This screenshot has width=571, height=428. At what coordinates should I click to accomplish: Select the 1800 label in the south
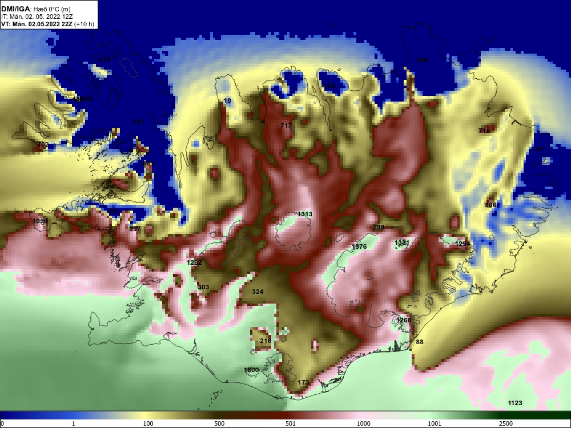[251, 370]
